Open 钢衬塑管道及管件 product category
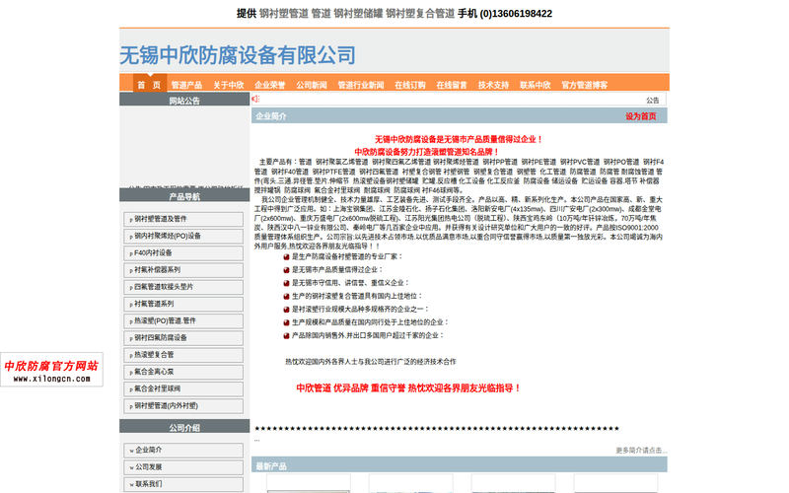This screenshot has width=789, height=493. tap(183, 219)
